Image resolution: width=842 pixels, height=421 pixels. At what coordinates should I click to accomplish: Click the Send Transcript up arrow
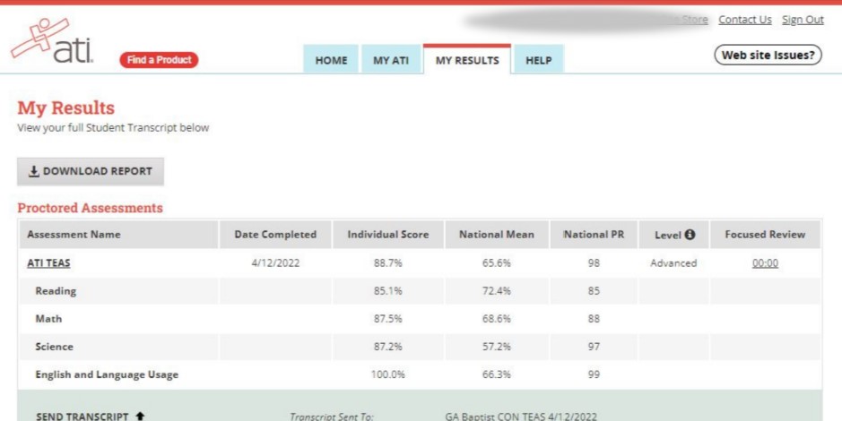pos(140,417)
